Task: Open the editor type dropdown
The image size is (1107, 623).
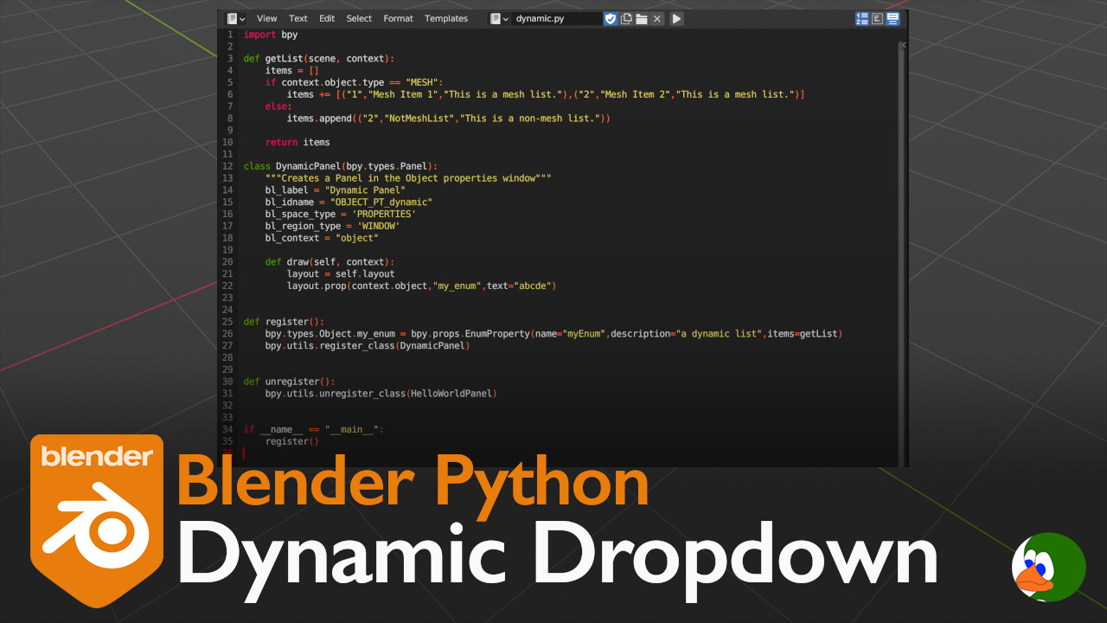Action: coord(235,18)
